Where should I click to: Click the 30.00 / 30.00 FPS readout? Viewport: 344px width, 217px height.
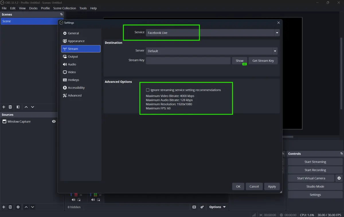point(329,215)
